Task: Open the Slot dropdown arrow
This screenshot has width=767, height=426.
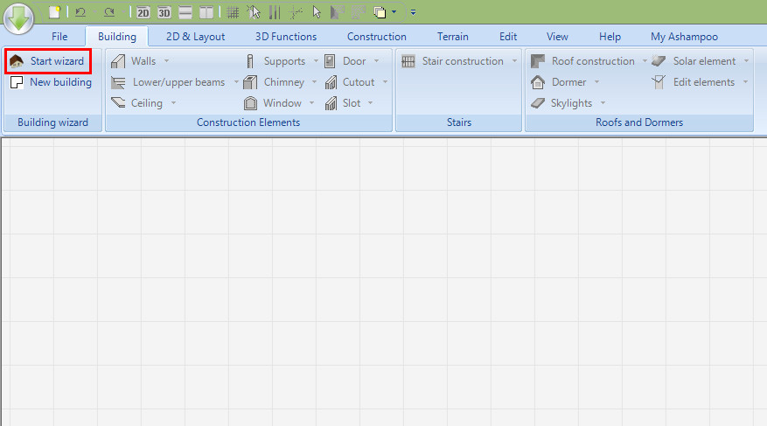Action: click(x=370, y=103)
